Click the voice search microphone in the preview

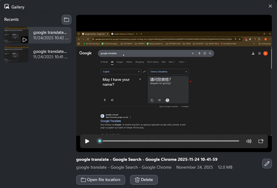199,54
